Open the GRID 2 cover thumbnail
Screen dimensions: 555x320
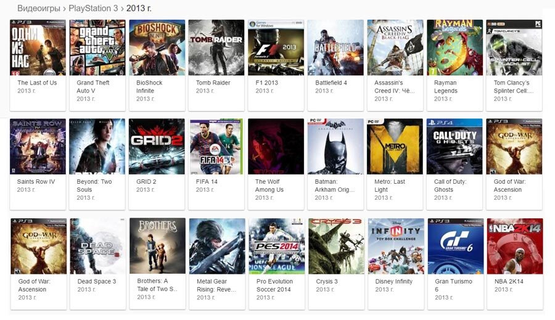157,147
